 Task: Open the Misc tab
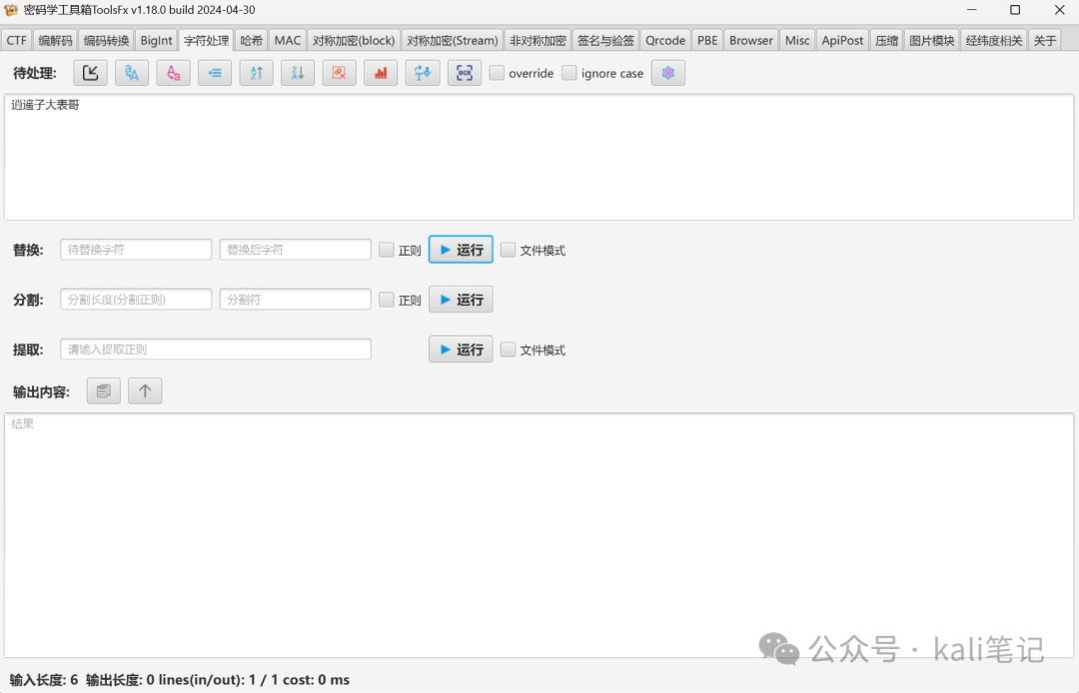pyautogui.click(x=797, y=41)
